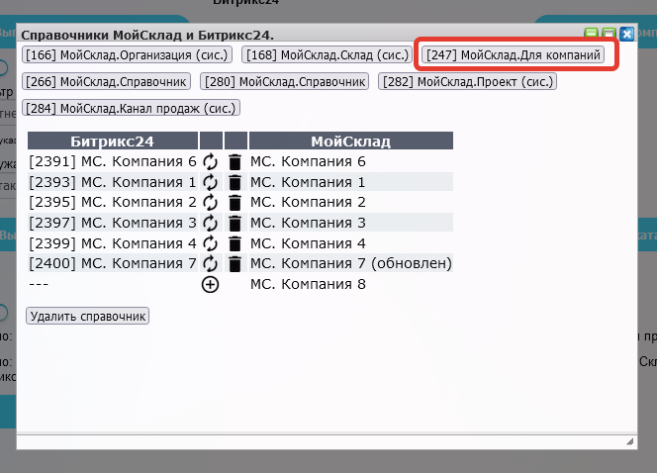
Task: Click sync icon for МС. Компания 7
Action: [x=210, y=264]
